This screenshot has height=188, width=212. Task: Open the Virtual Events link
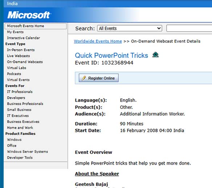[18, 80]
